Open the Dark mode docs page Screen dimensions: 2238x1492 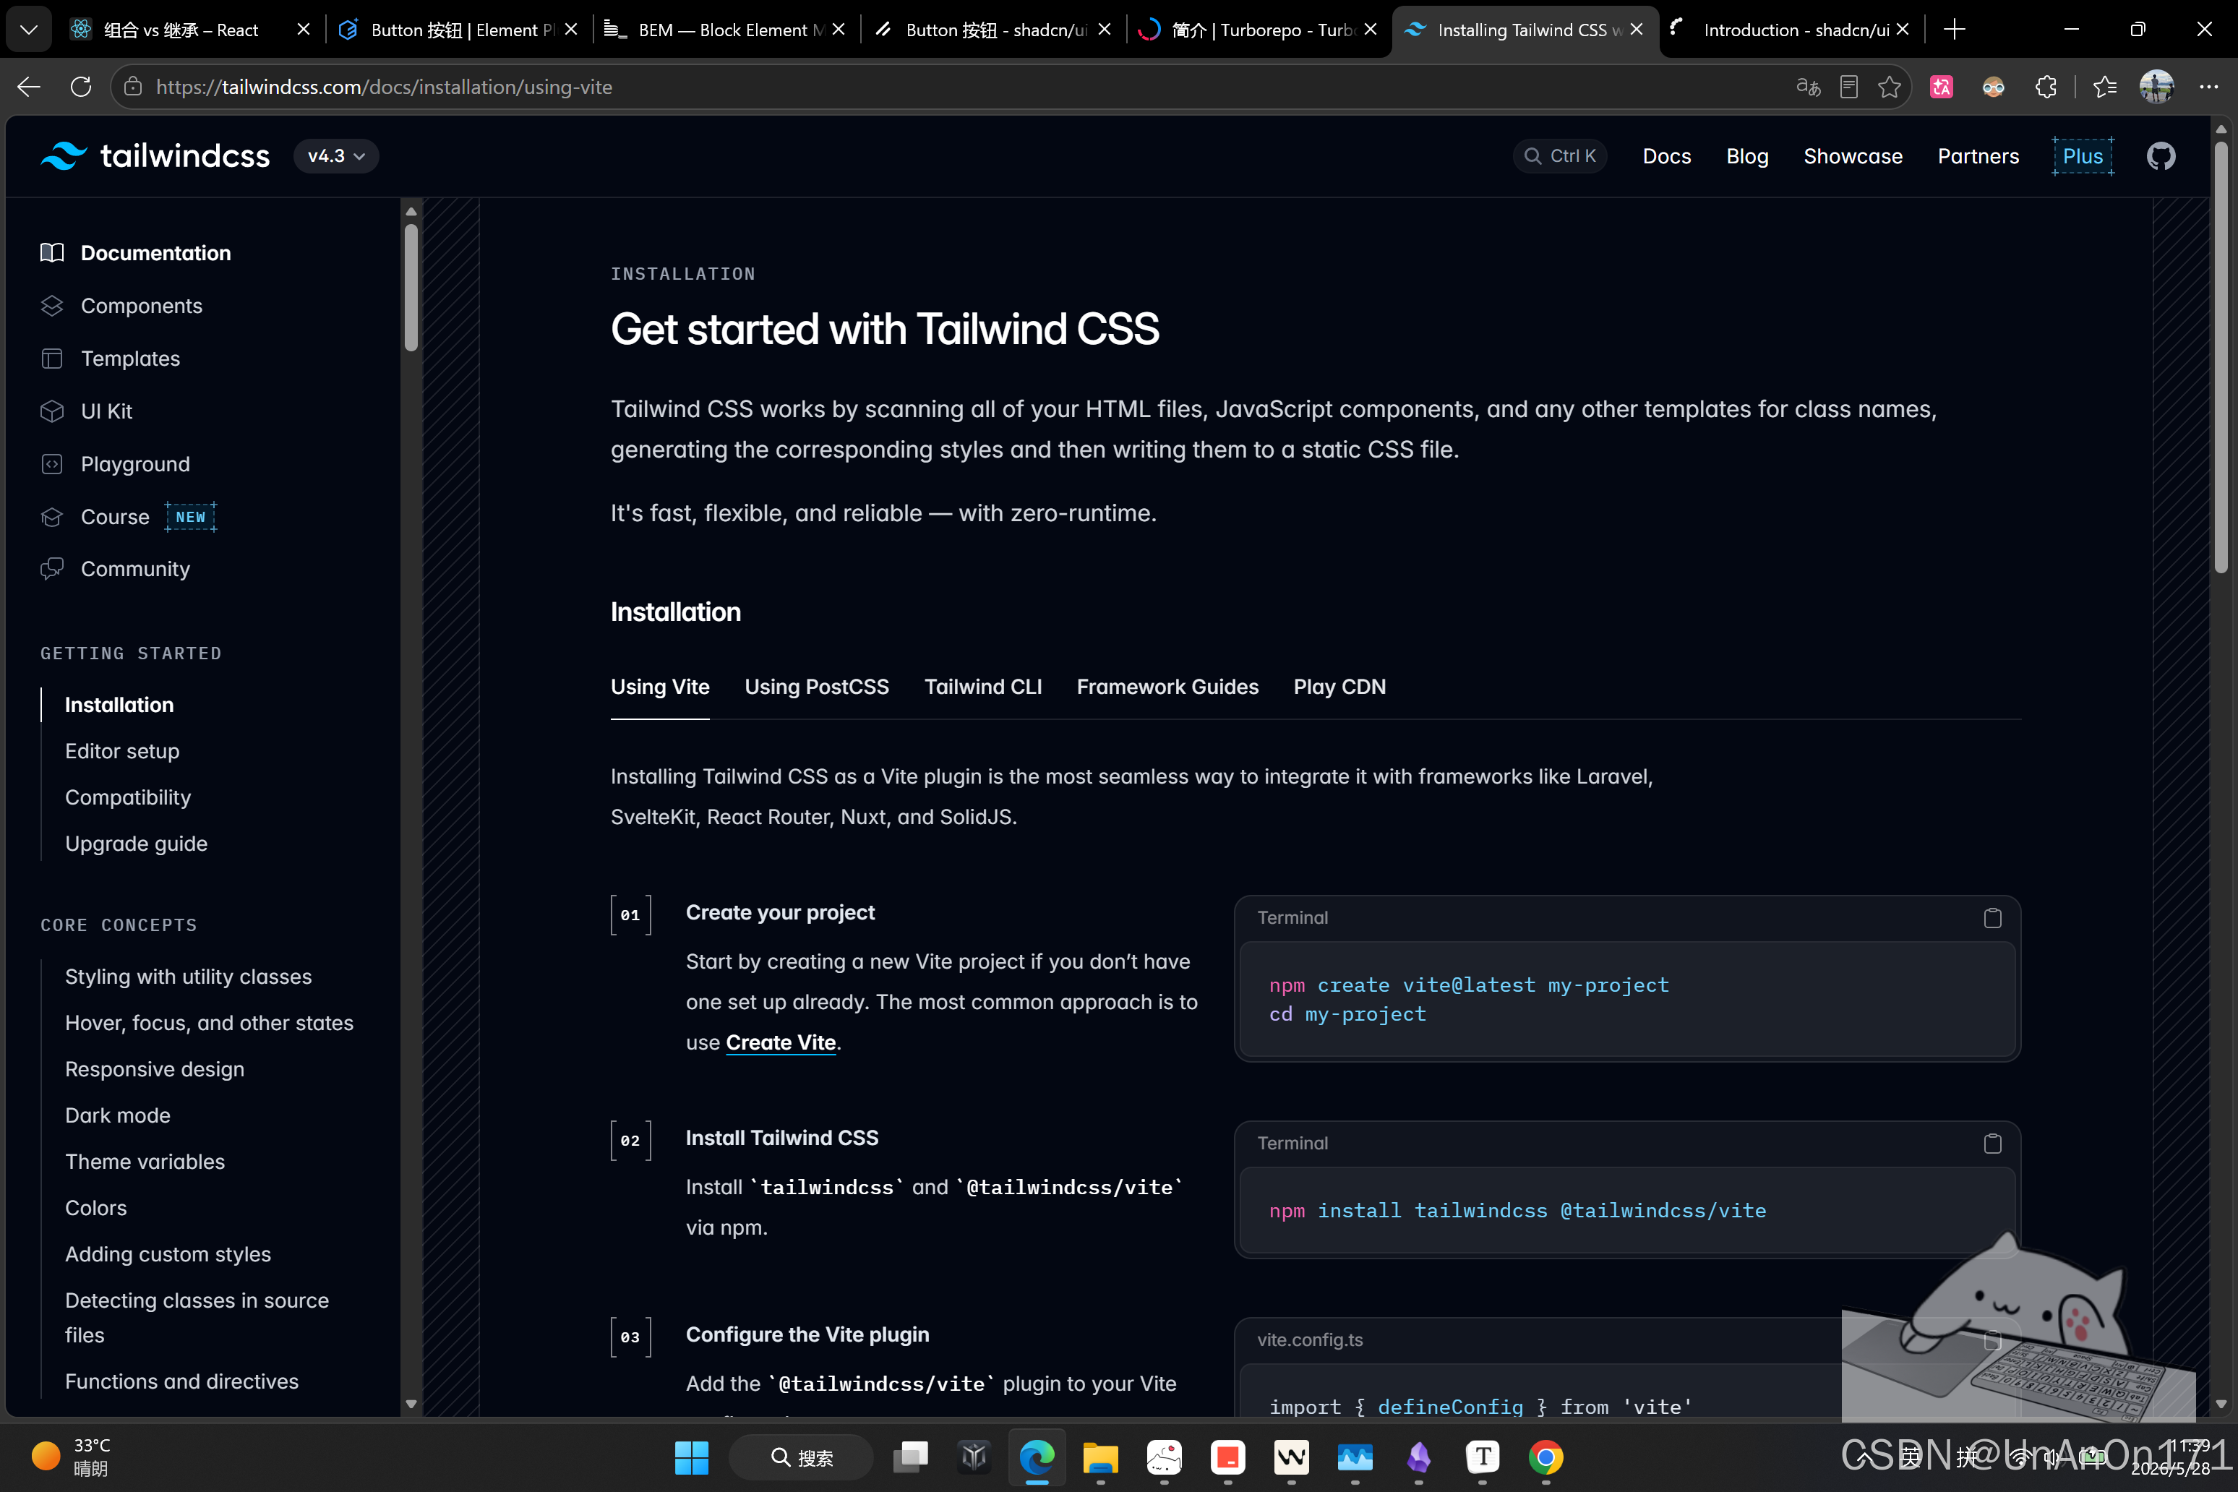click(x=117, y=1115)
